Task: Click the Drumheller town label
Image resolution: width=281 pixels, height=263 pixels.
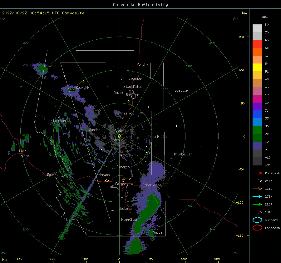Action: (x=183, y=154)
